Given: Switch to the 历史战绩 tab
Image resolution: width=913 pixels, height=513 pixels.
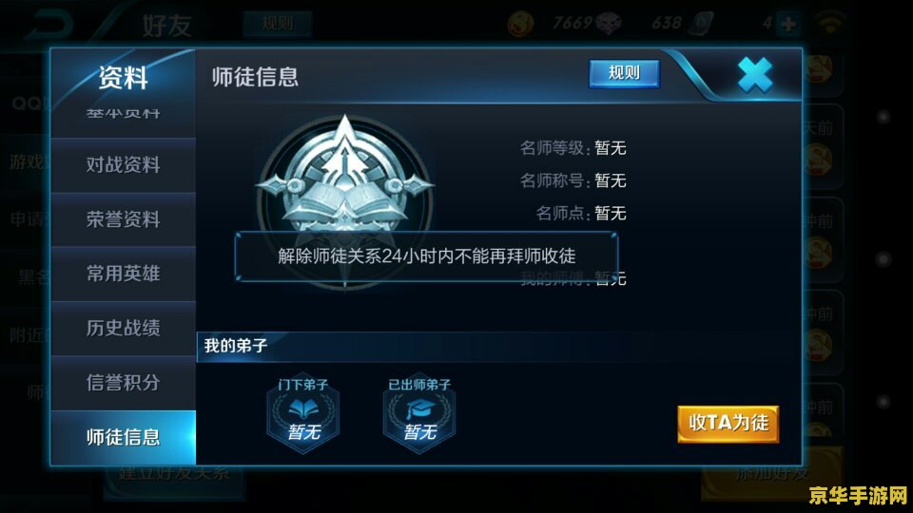Looking at the screenshot, I should tap(123, 329).
